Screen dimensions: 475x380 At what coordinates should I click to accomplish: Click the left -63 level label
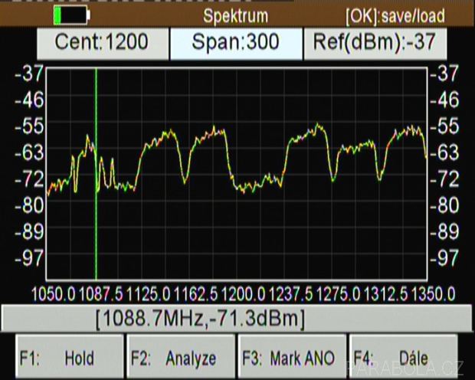[29, 152]
